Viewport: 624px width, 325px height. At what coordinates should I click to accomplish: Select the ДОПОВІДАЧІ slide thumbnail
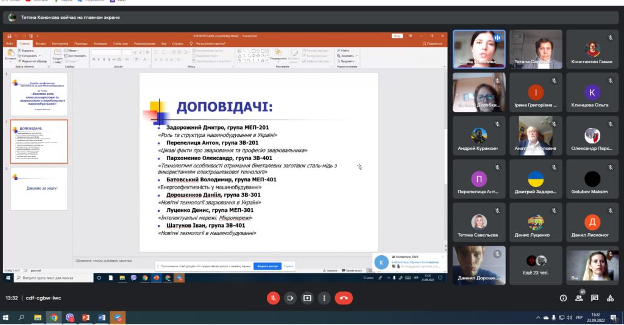click(39, 141)
